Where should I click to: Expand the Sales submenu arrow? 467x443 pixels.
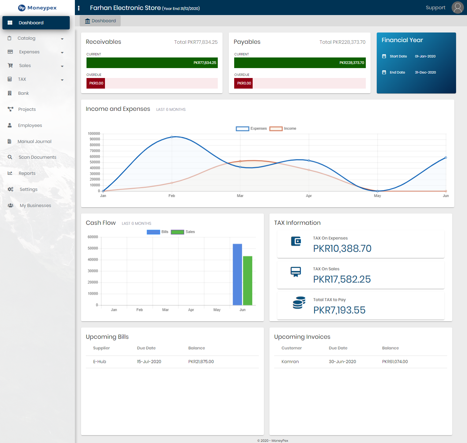[62, 66]
